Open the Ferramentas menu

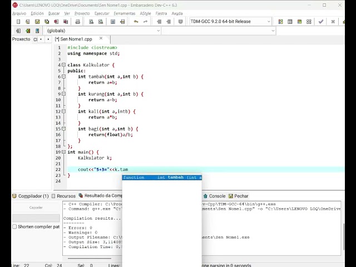tap(125, 13)
